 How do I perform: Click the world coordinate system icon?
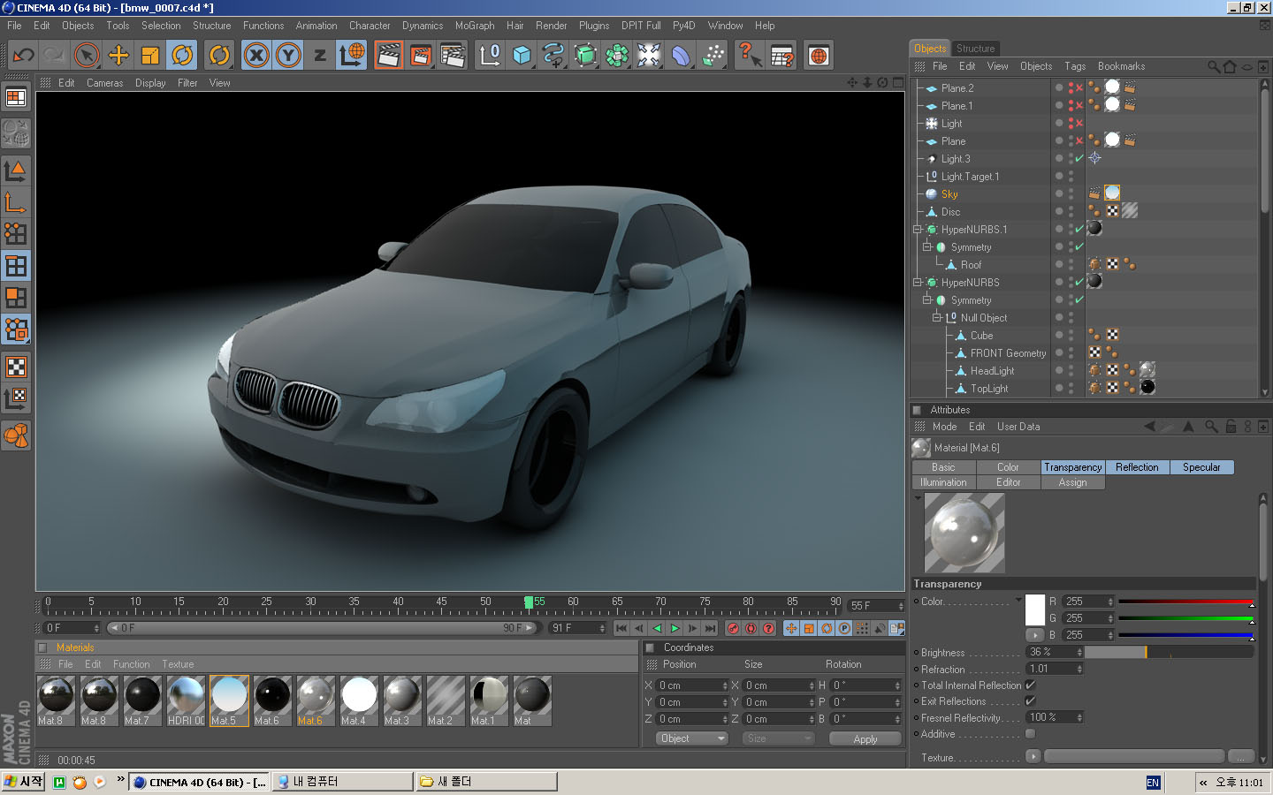[x=352, y=55]
